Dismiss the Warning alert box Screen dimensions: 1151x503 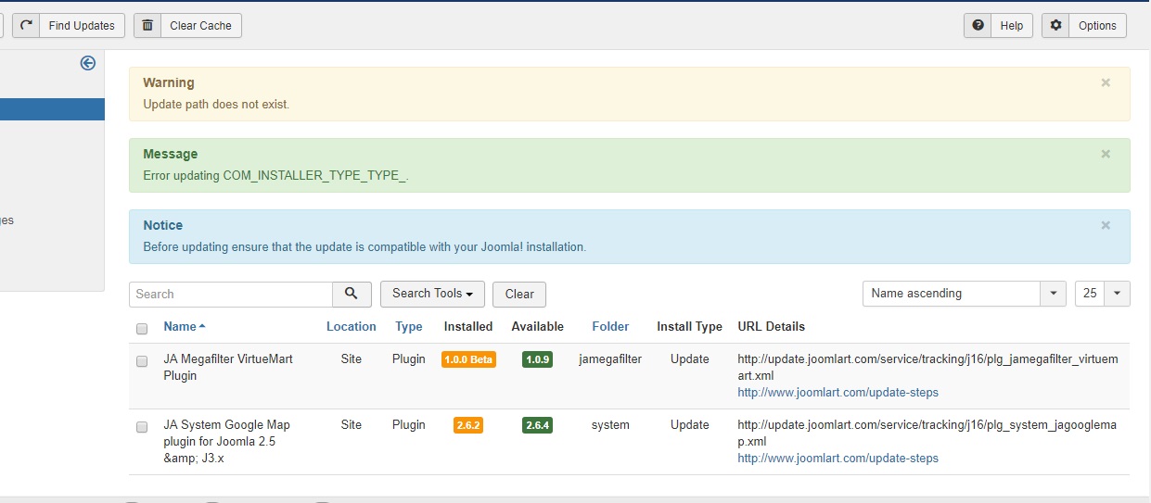pyautogui.click(x=1105, y=82)
